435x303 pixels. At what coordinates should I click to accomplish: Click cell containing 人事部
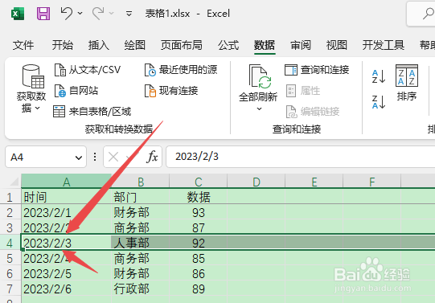[x=141, y=243]
